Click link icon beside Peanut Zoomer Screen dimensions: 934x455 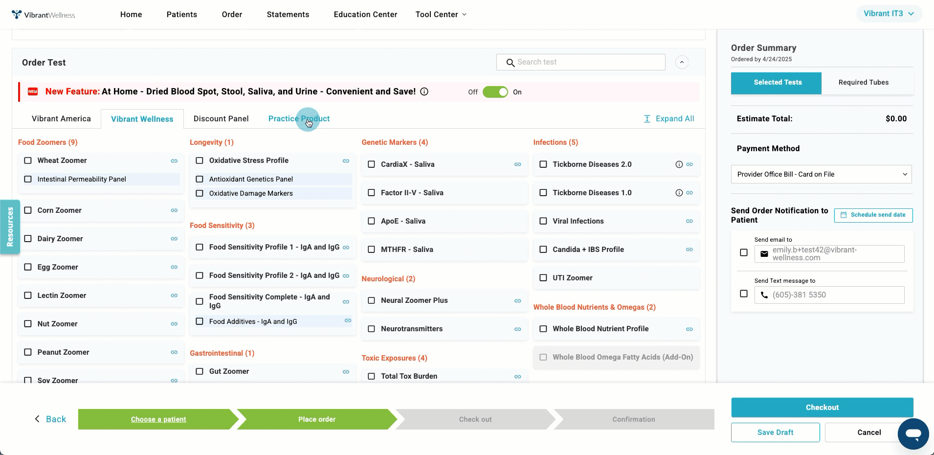(174, 352)
